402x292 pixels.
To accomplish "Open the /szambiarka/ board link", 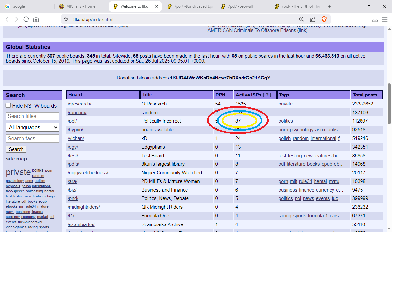I will point(81,224).
